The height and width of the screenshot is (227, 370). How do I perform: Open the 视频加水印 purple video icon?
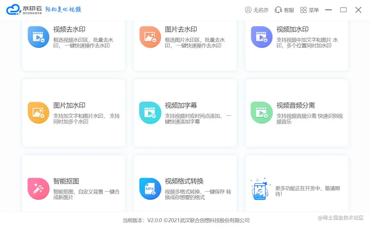(262, 37)
